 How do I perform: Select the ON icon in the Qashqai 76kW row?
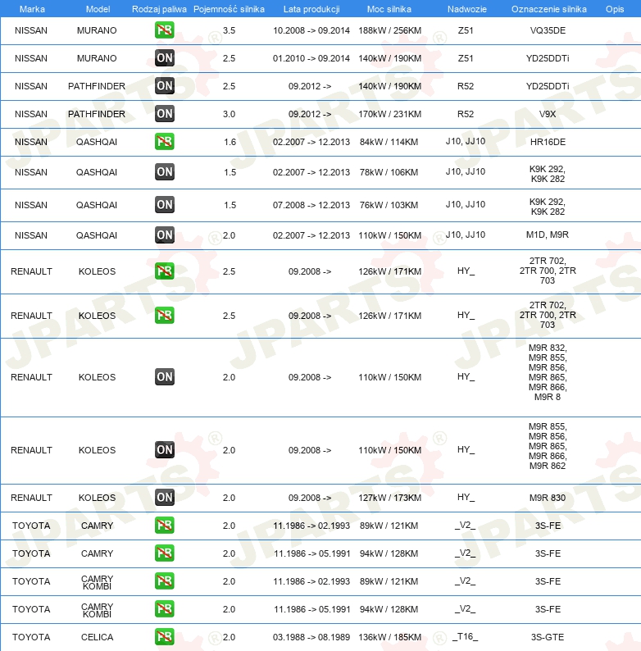[165, 205]
